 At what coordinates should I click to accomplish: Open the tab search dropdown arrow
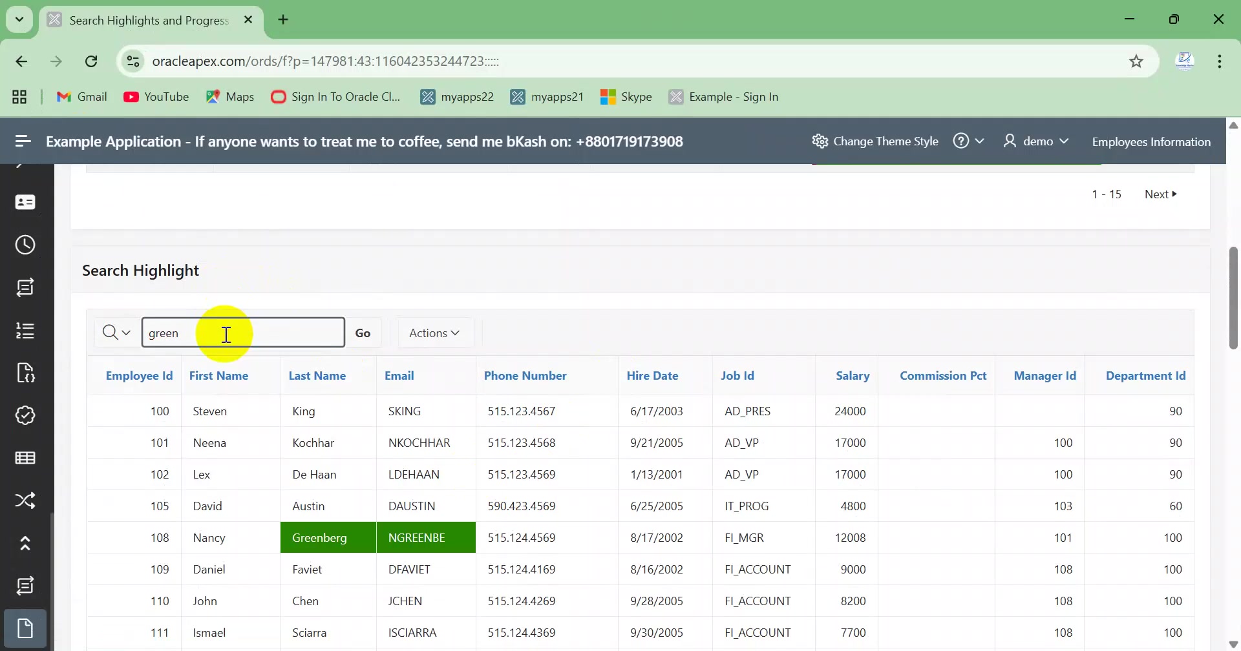click(x=19, y=19)
